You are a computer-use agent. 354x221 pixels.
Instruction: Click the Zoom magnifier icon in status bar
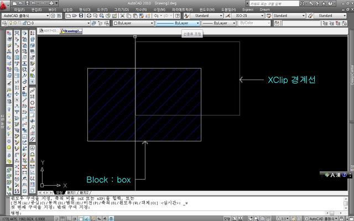tap(256, 219)
